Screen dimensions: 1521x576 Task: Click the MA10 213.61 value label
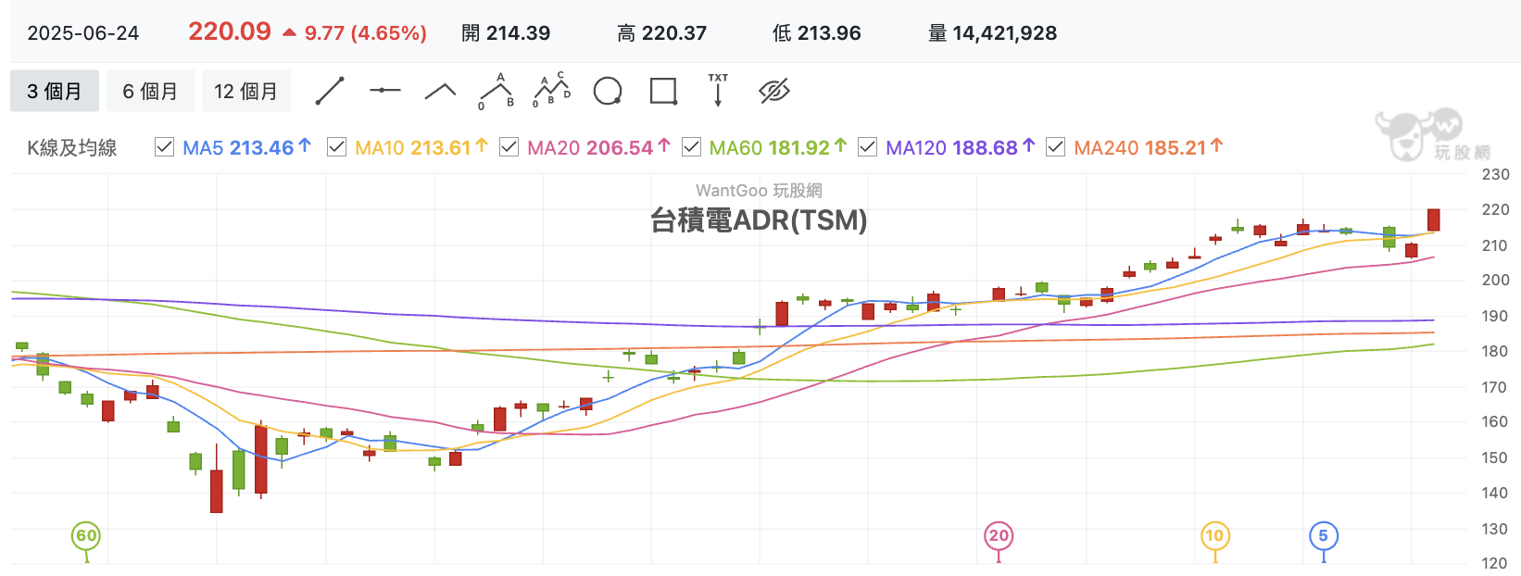point(421,147)
